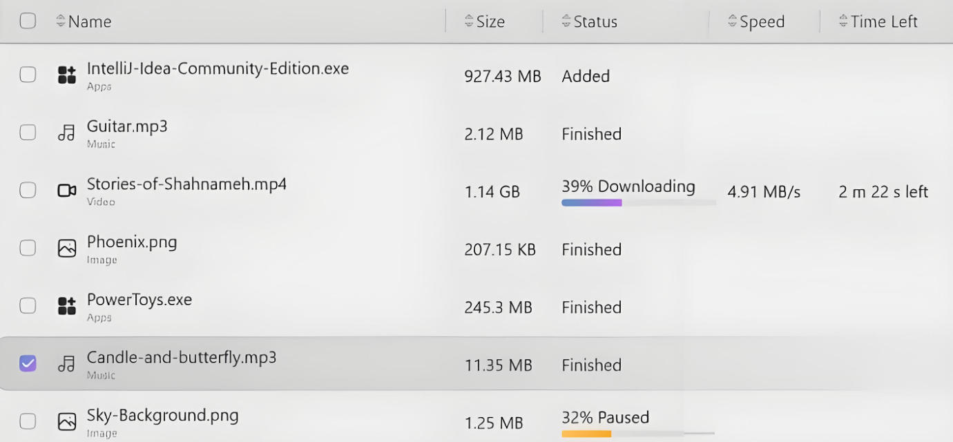Click the music icon for Candle-and-butterfly.mp3
The height and width of the screenshot is (442, 953).
[66, 363]
